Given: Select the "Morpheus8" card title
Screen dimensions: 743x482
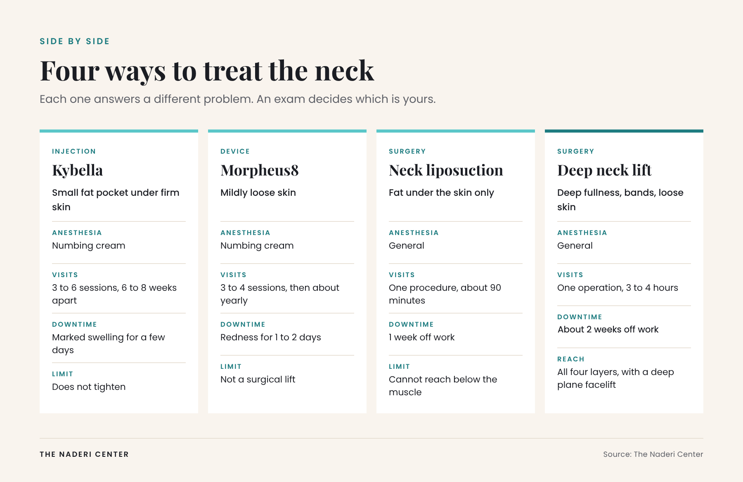Looking at the screenshot, I should (260, 170).
